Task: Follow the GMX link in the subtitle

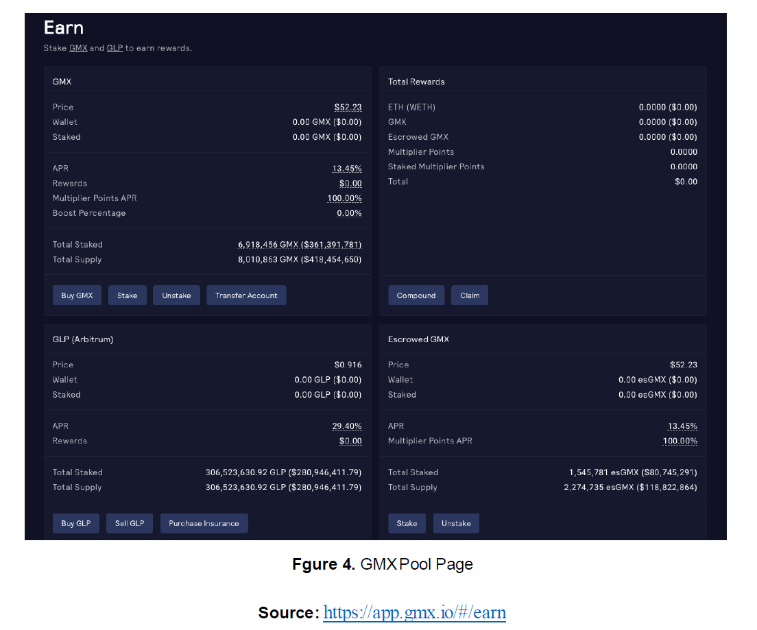Action: pos(78,48)
